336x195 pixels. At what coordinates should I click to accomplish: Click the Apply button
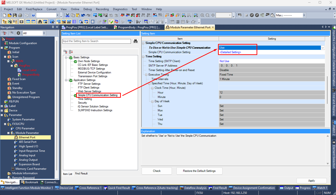click(x=311, y=181)
